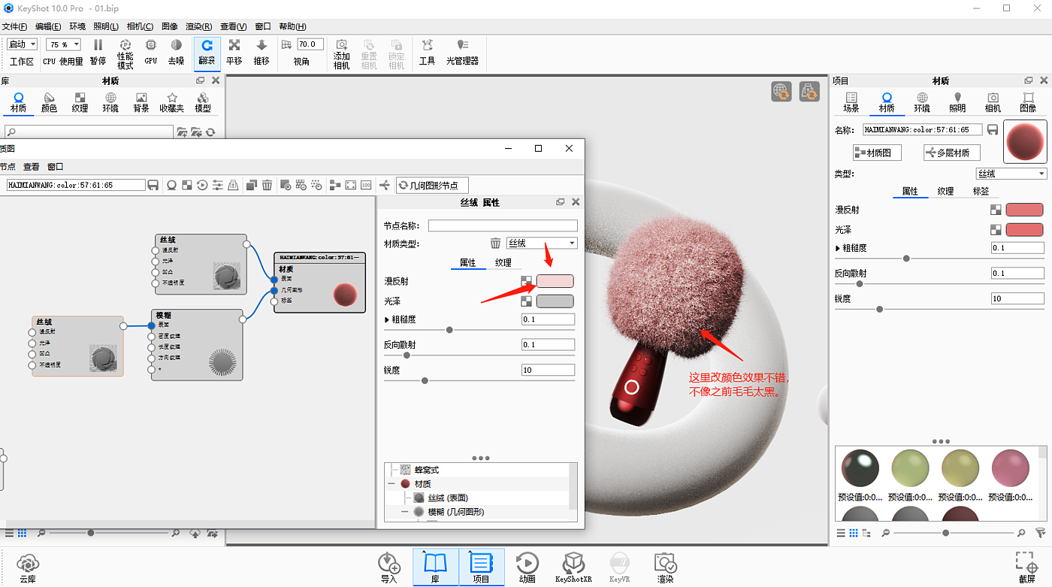Click the 添加相机 add camera icon

click(x=341, y=53)
